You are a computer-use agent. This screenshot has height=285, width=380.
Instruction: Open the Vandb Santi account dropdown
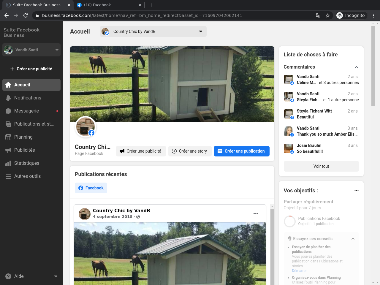point(31,50)
